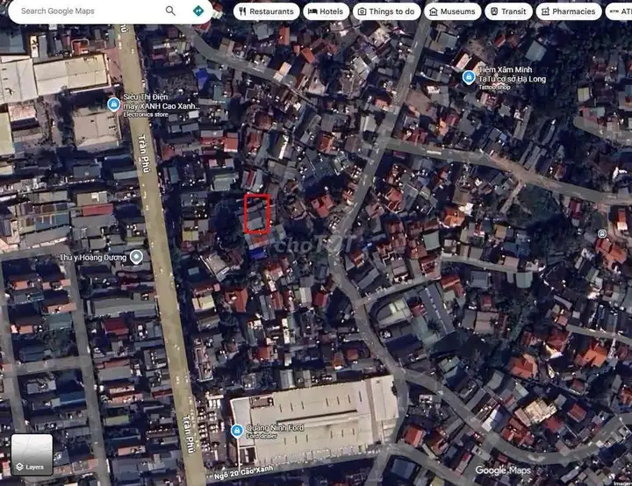The width and height of the screenshot is (632, 486).
Task: Select the Pharmacies category chip
Action: [x=568, y=11]
